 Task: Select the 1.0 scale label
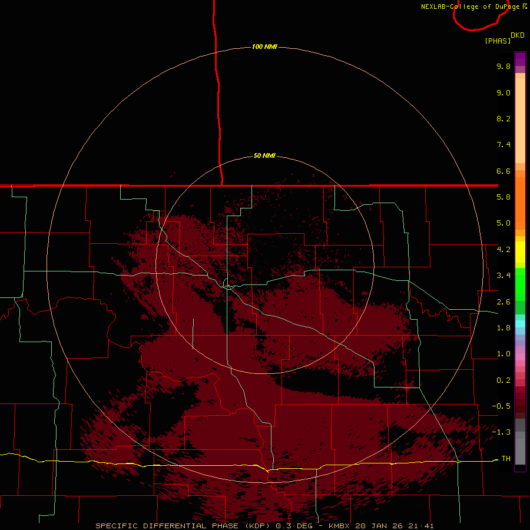point(503,354)
